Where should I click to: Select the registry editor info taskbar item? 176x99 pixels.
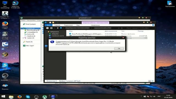(53, 97)
